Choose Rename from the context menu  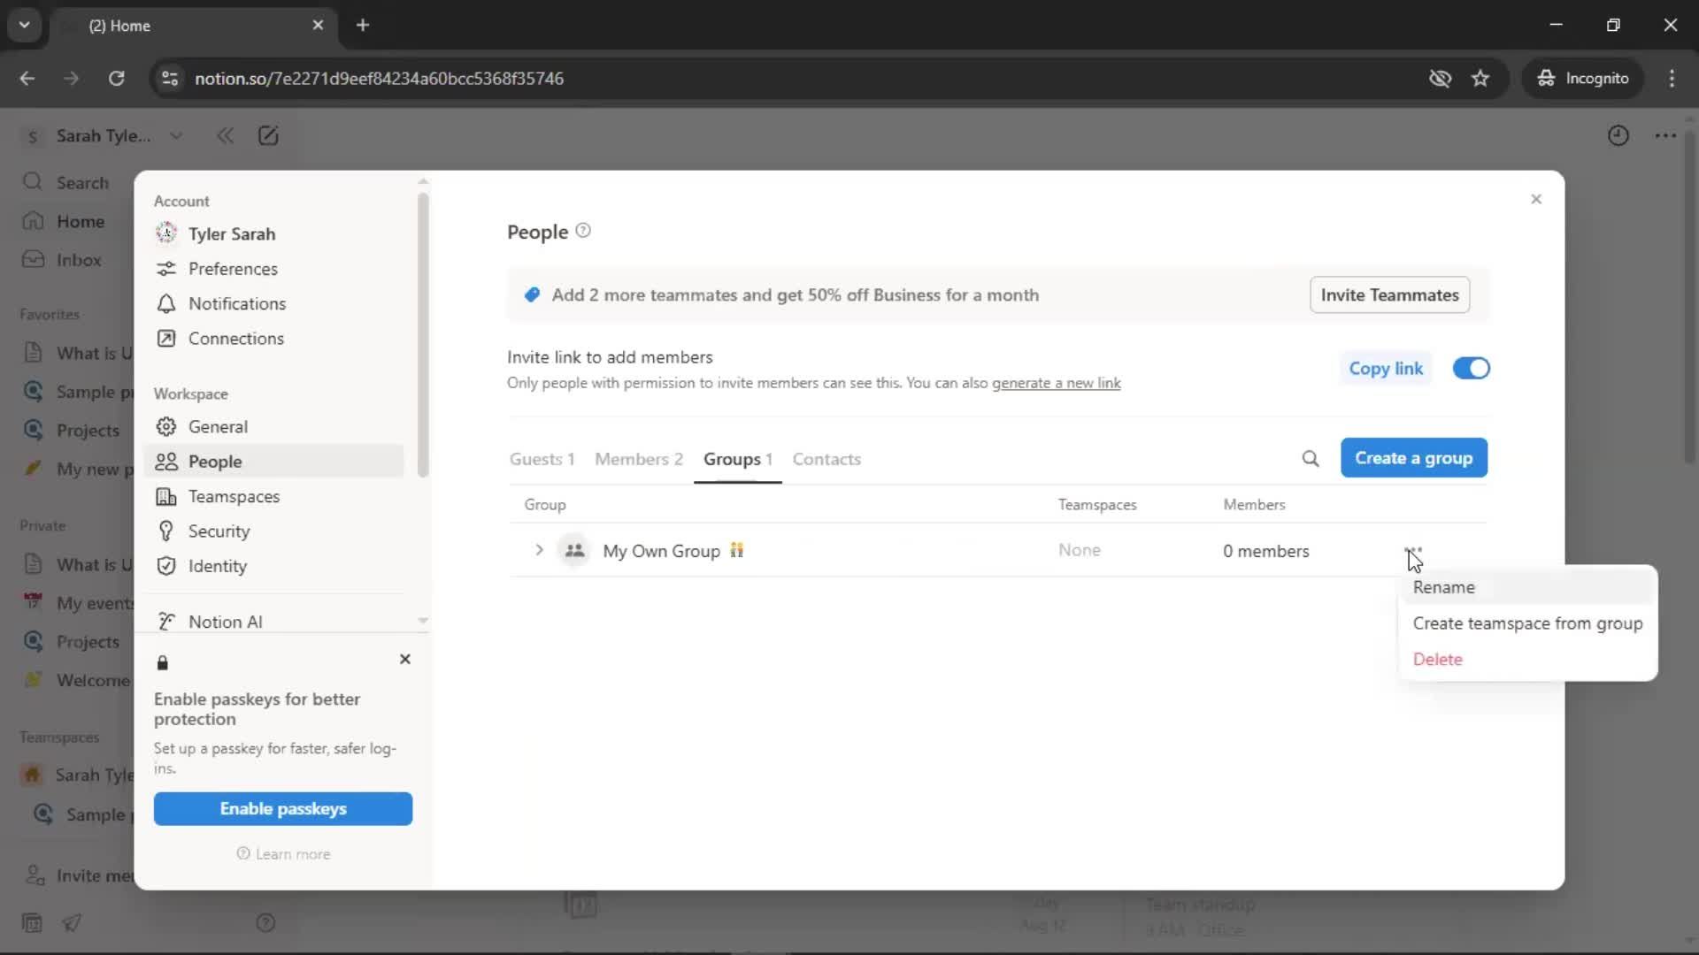pos(1527,587)
